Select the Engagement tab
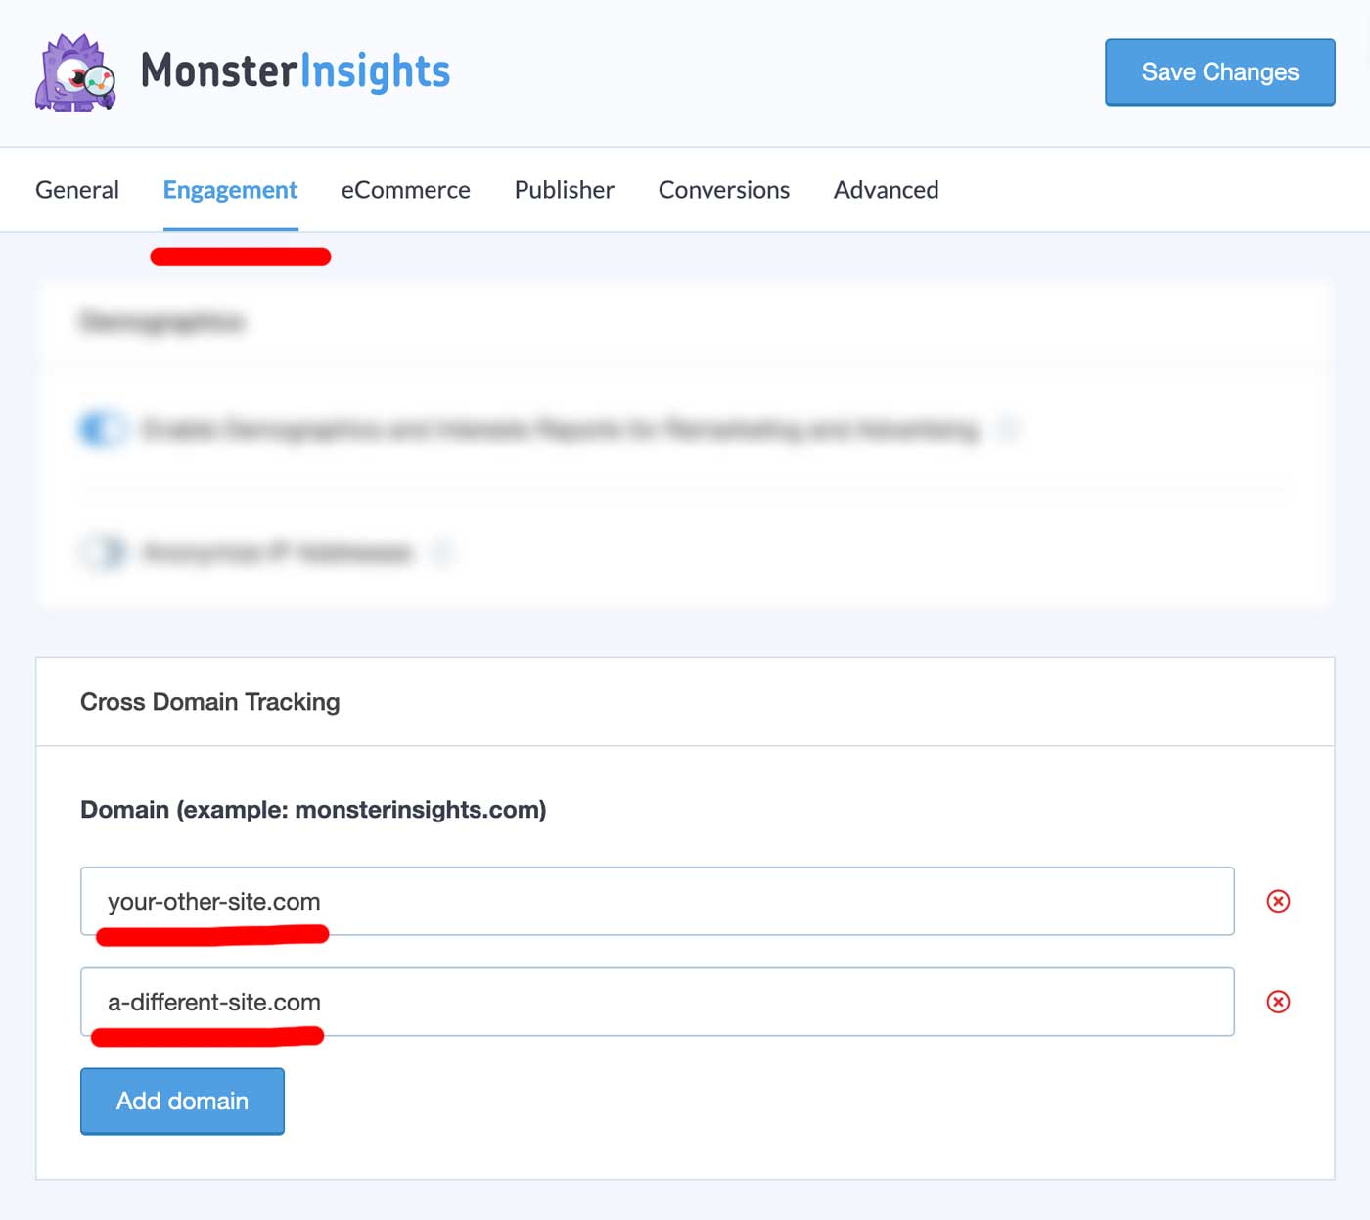The height and width of the screenshot is (1220, 1370). [230, 190]
